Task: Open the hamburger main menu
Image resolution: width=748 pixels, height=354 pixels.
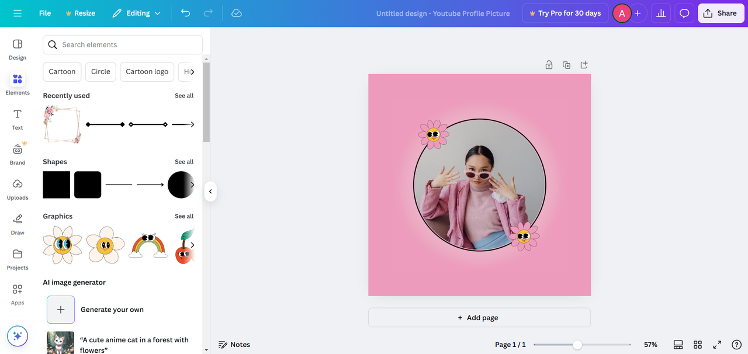Action: tap(18, 13)
